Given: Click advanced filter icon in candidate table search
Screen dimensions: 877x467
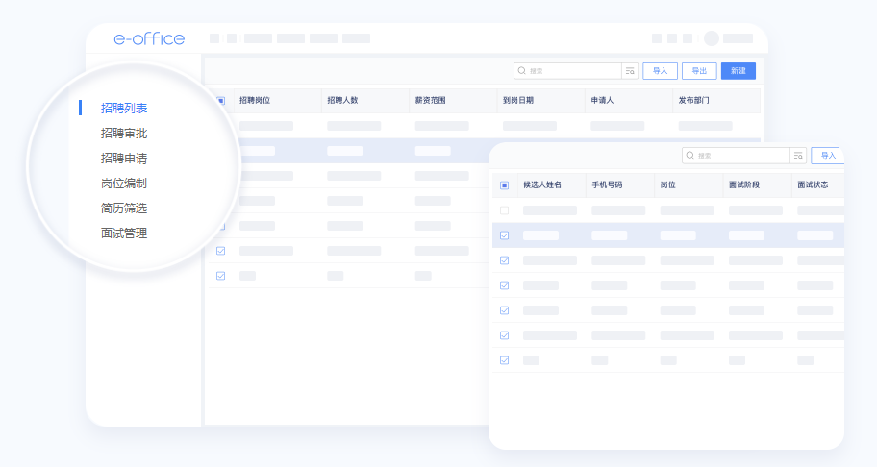Looking at the screenshot, I should (798, 156).
